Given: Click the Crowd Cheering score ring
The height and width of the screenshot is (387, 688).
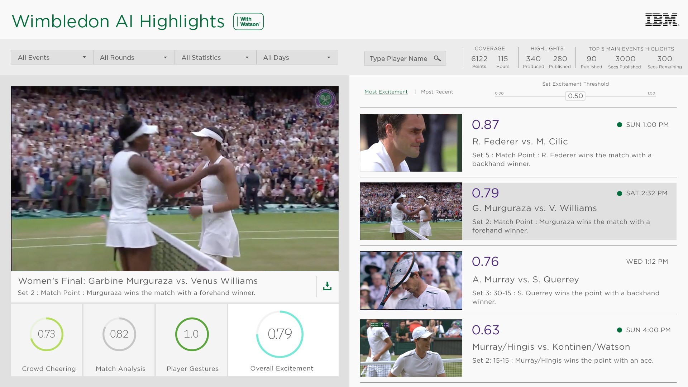Looking at the screenshot, I should pyautogui.click(x=47, y=334).
